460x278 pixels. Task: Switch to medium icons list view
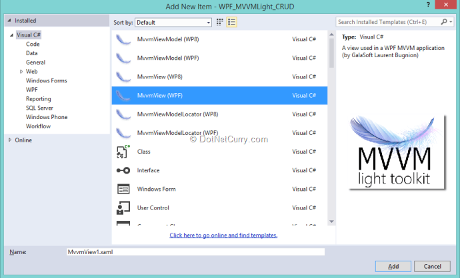pyautogui.click(x=231, y=22)
